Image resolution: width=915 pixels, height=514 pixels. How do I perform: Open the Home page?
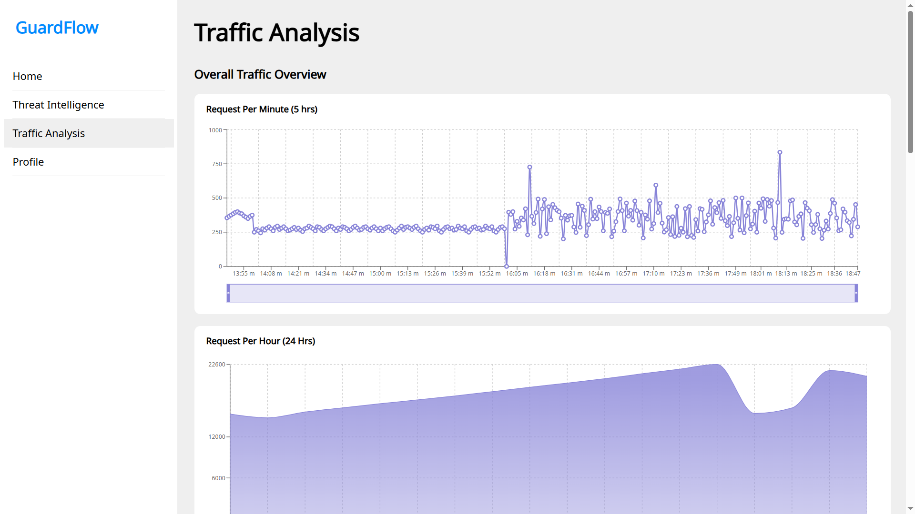[27, 76]
